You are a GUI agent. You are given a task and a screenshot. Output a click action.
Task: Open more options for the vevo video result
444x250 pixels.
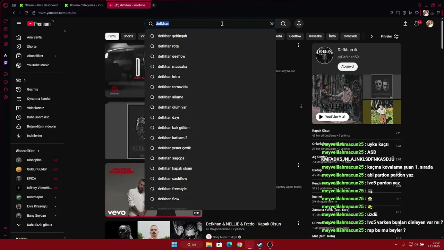coord(298,165)
